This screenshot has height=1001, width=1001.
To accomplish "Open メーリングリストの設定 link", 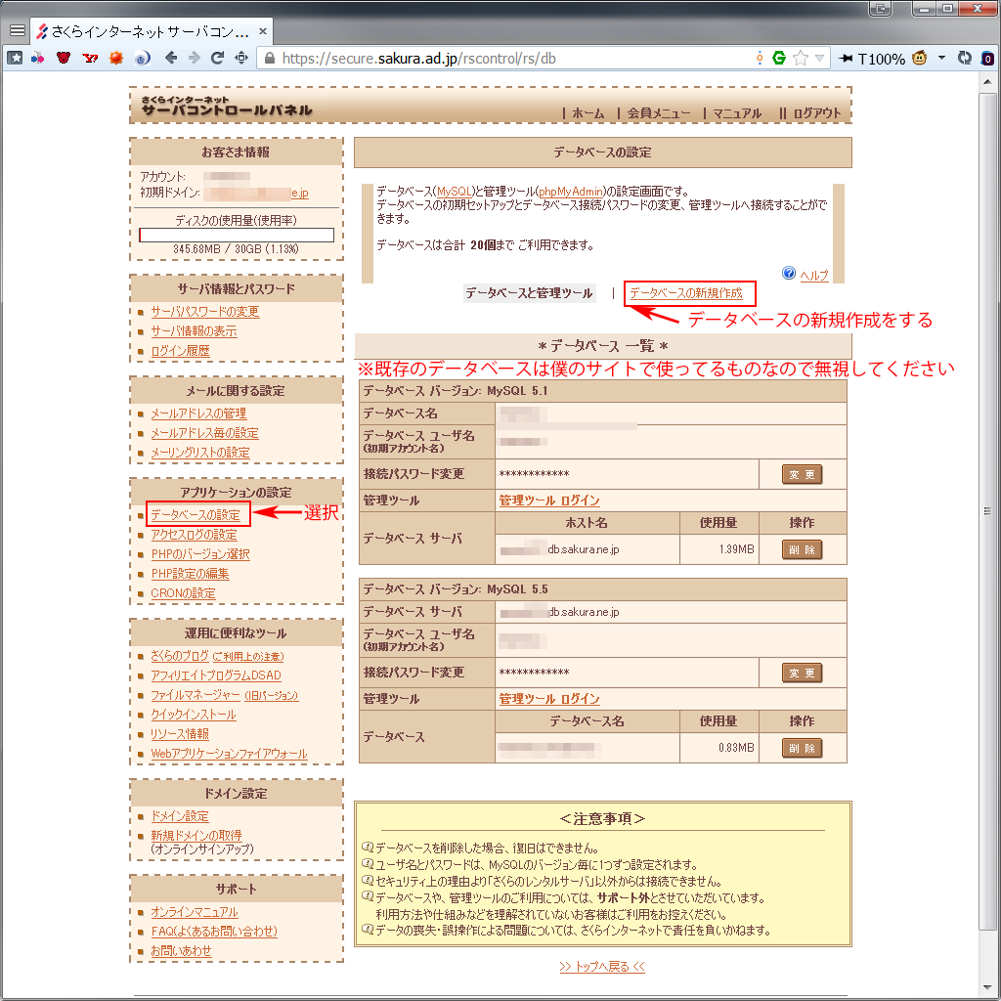I will tap(199, 453).
